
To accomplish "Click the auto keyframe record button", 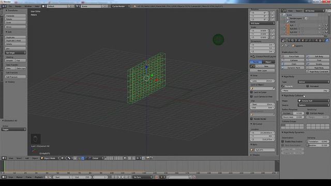I will [157, 177].
